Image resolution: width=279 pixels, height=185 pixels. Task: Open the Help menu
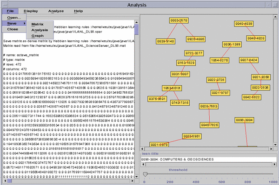tap(78, 11)
